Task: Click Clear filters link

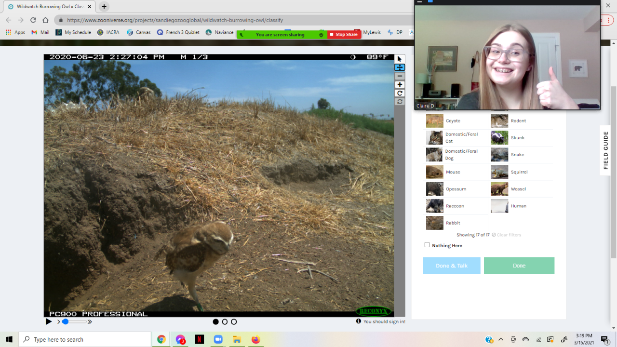Action: (507, 235)
